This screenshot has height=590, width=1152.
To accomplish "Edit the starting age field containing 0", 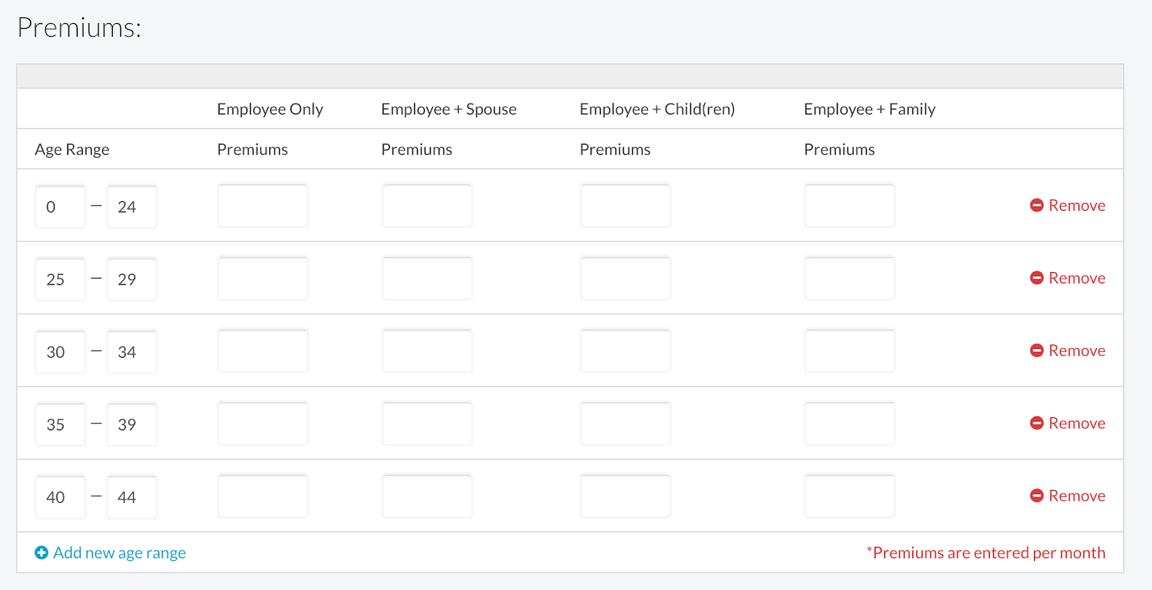I will point(60,207).
